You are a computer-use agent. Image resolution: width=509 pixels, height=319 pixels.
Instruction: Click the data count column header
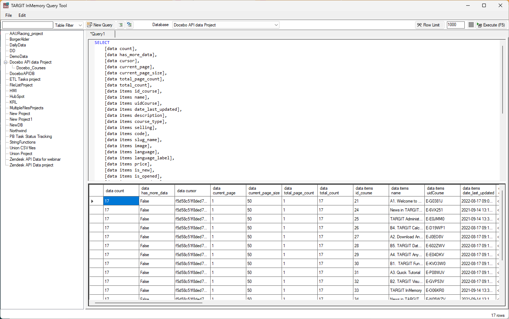[x=121, y=190]
